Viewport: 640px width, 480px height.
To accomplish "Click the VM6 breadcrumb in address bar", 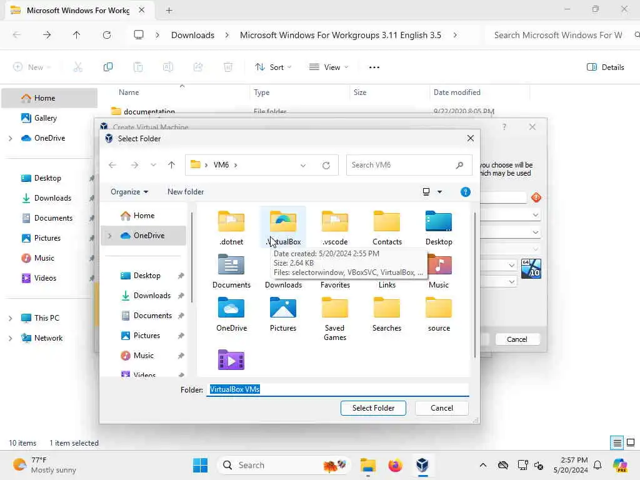I will click(x=221, y=165).
